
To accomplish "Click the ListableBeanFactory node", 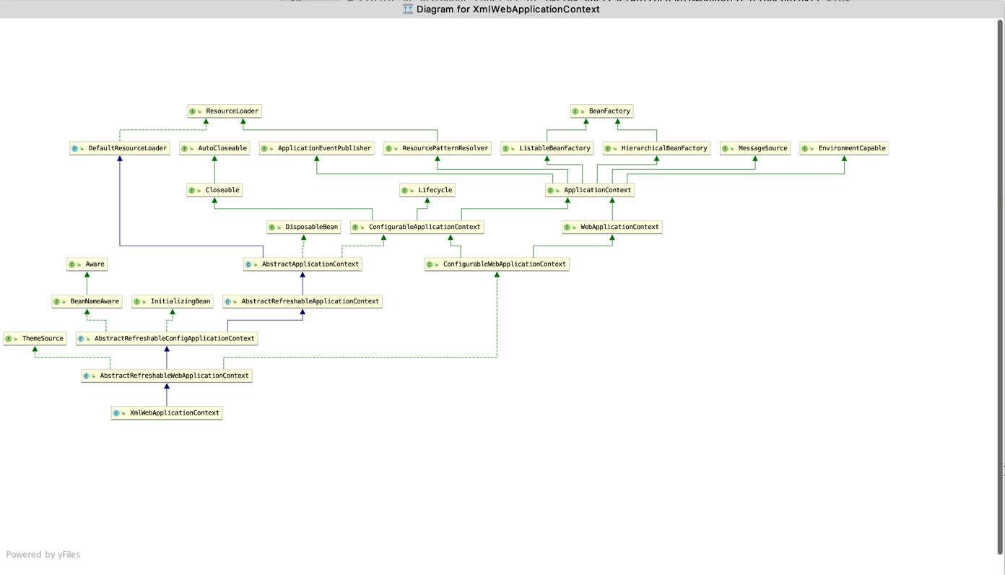I will [x=547, y=148].
